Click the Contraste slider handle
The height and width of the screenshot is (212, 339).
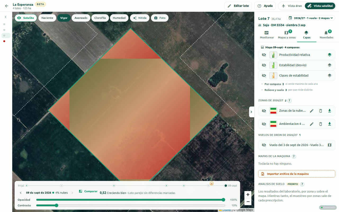(56, 205)
